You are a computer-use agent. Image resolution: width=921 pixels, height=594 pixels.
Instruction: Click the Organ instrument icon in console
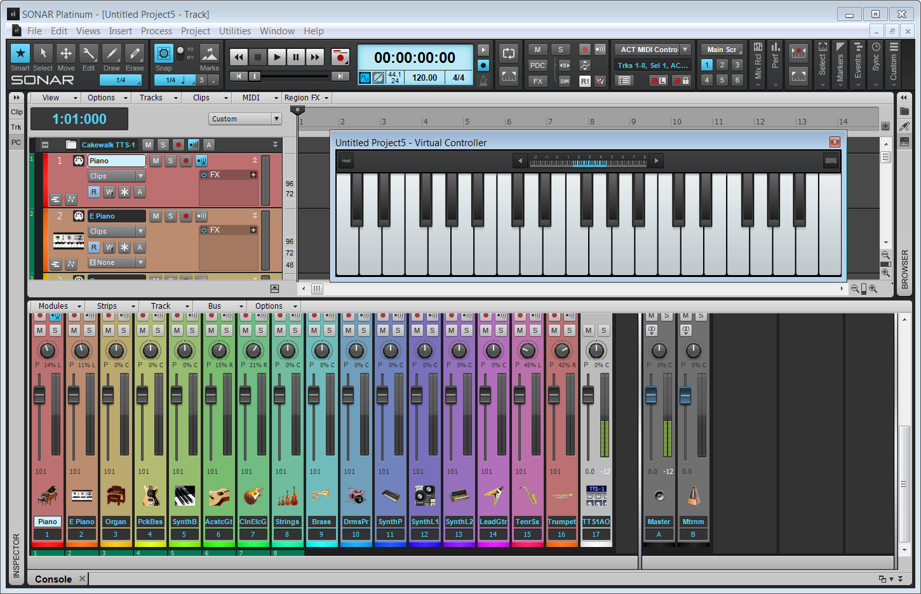point(116,496)
